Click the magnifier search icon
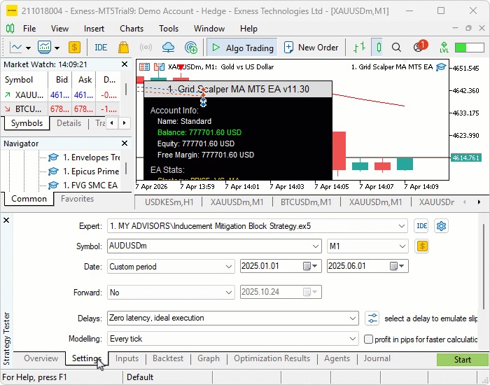Image resolution: width=490 pixels, height=385 pixels. click(x=396, y=48)
